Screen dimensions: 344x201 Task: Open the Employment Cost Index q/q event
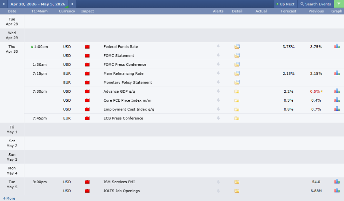point(129,109)
